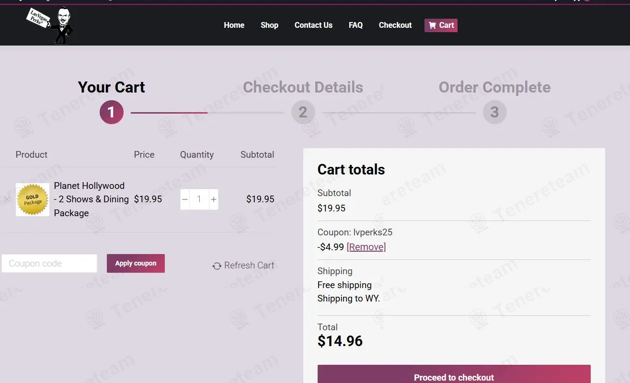Screen dimensions: 630x383
Task: Increase quantity with plus button
Action: pos(214,199)
